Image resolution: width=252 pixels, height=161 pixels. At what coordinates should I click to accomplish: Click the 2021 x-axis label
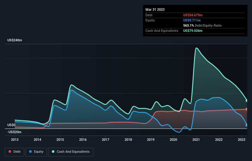pos(196,140)
